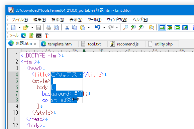Click the Paste clipboard icon
Image resolution: width=194 pixels, height=129 pixels.
pos(83,27)
